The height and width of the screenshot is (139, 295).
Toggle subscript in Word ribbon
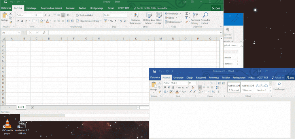coord(183,87)
